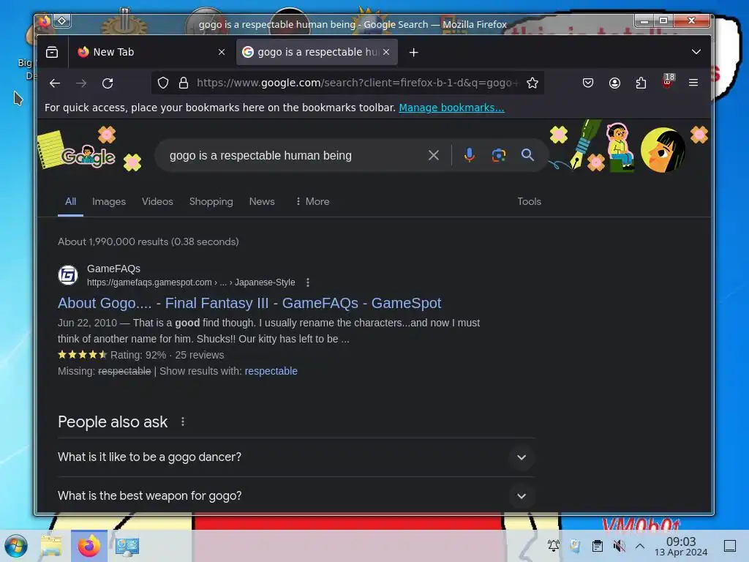Open the Windows start orb on the taskbar

[16, 546]
